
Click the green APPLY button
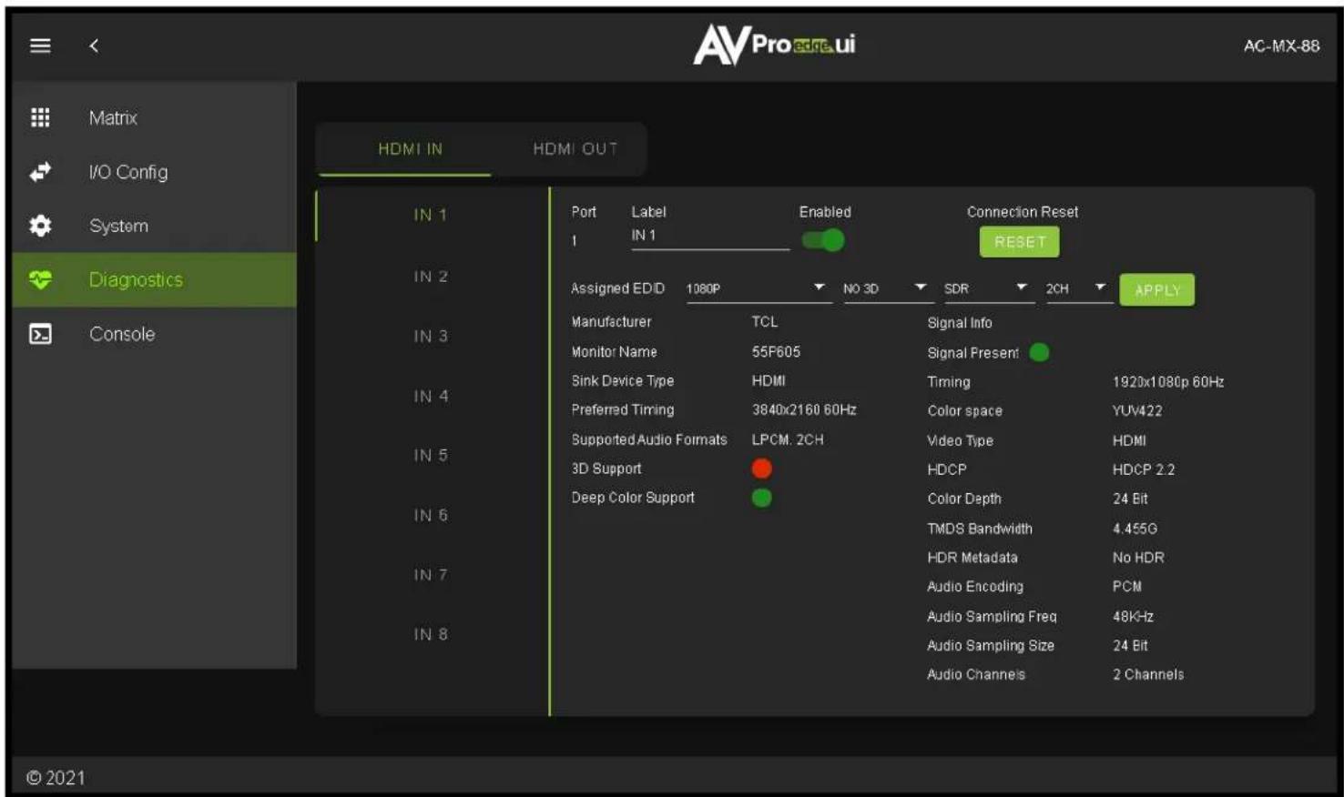pos(1156,290)
